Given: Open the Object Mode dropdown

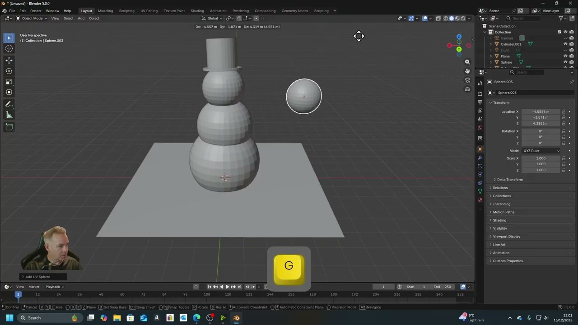Looking at the screenshot, I should click(31, 19).
